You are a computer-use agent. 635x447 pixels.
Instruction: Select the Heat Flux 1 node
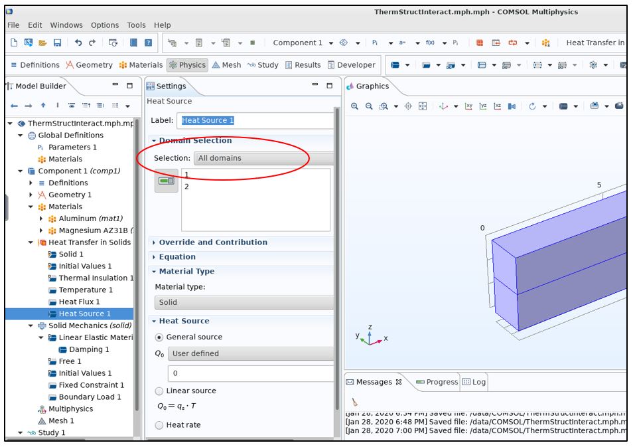click(x=79, y=302)
